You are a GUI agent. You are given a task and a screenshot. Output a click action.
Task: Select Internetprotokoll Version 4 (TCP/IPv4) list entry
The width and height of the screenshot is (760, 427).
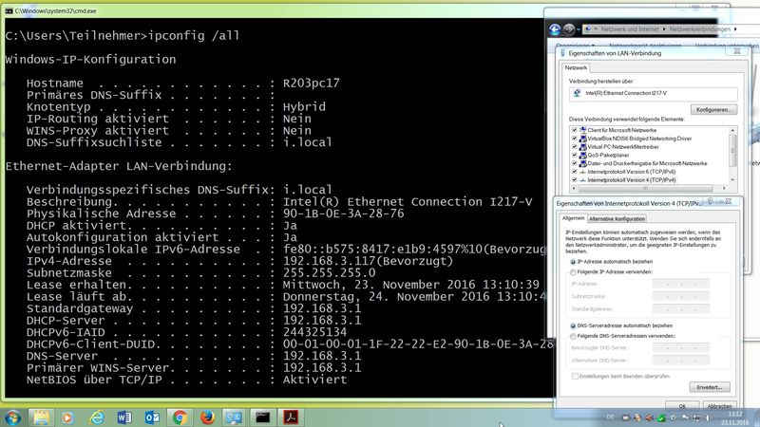(632, 180)
